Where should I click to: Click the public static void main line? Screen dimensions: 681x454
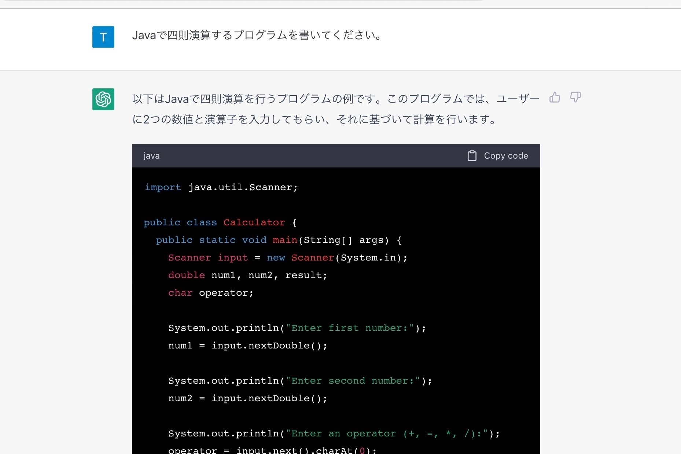pyautogui.click(x=279, y=240)
